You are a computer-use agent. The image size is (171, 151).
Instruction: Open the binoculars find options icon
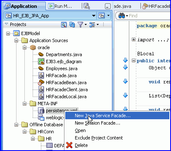click(x=122, y=16)
